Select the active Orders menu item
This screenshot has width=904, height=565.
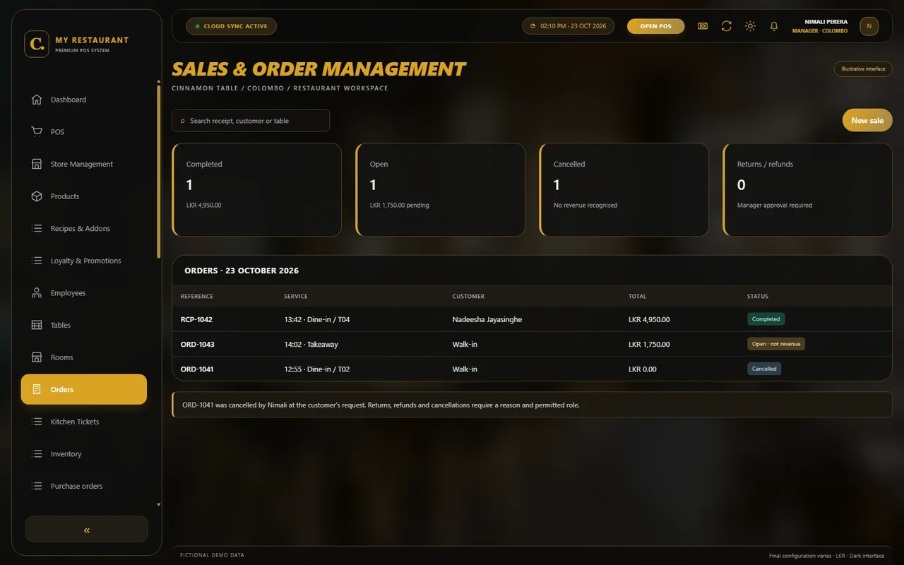(84, 389)
